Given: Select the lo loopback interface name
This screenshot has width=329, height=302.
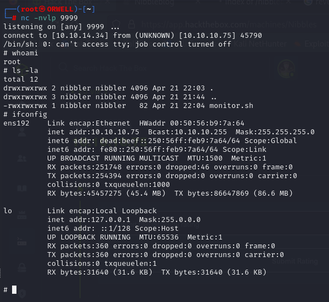Looking at the screenshot, I should tap(8, 211).
